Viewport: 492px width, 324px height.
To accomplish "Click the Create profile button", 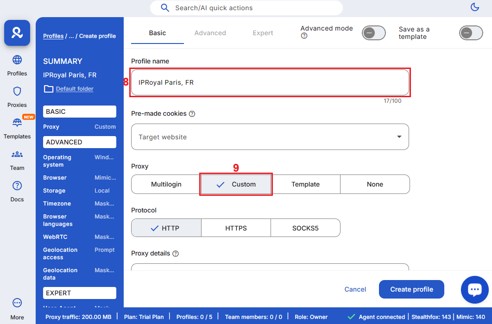I will pos(411,289).
